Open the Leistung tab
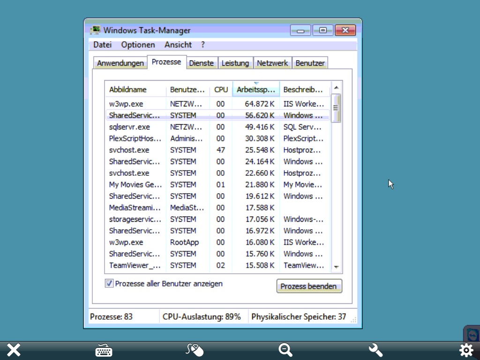 click(x=235, y=63)
